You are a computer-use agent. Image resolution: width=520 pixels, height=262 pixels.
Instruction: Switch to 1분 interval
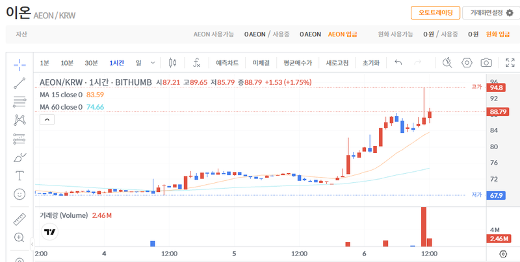44,63
